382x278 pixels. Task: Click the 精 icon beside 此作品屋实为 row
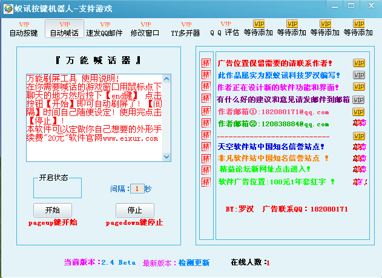pos(206,75)
